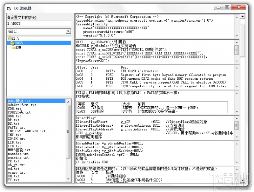254x192 pixels.
Task: Click the drive icon in drive selector
Action: coord(11,31)
